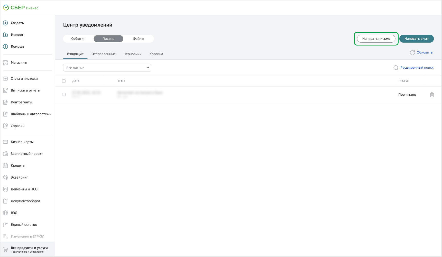Open the Отправленные folder tab
Screen dimensions: 442x257
pyautogui.click(x=104, y=54)
